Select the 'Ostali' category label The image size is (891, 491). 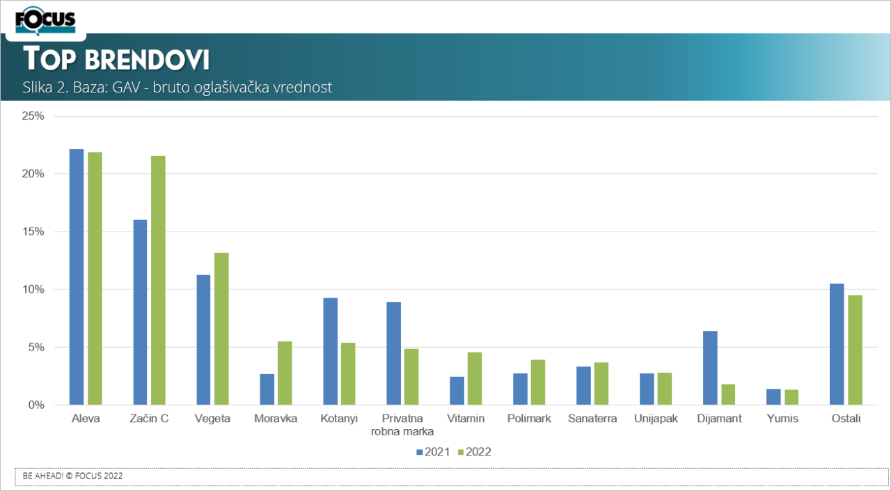tap(846, 419)
